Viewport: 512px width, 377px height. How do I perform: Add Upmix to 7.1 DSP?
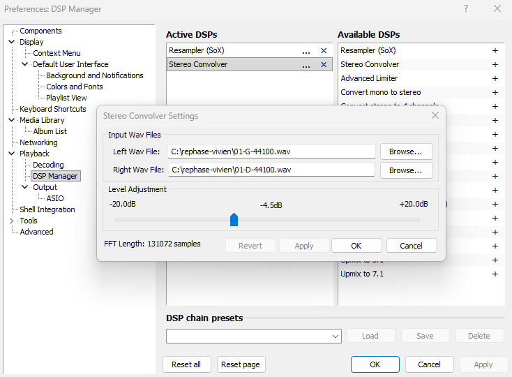[x=495, y=274]
